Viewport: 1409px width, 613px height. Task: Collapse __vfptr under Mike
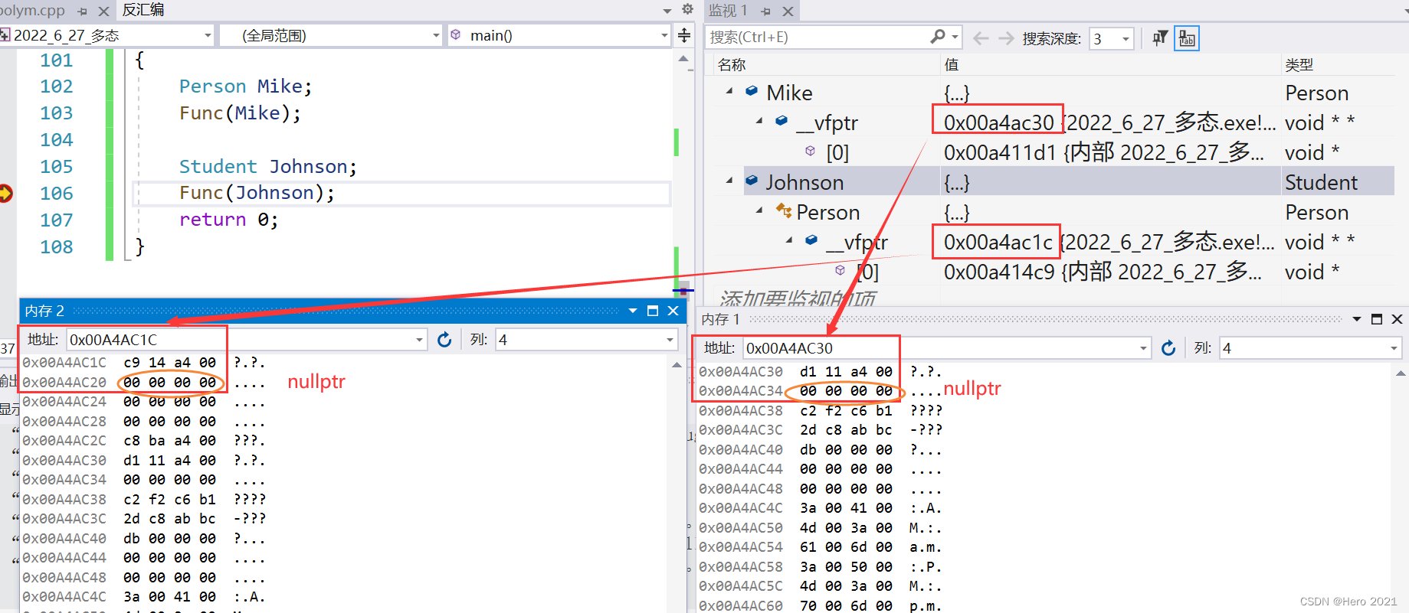tap(759, 121)
